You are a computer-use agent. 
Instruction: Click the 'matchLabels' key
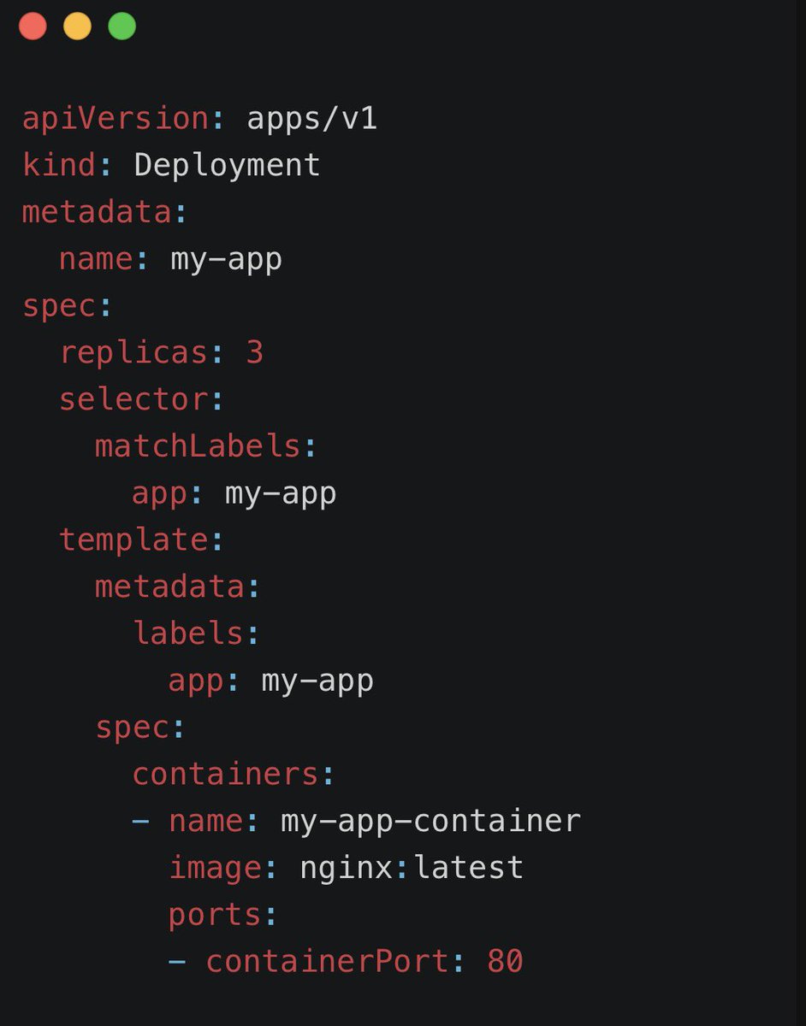[x=198, y=445]
